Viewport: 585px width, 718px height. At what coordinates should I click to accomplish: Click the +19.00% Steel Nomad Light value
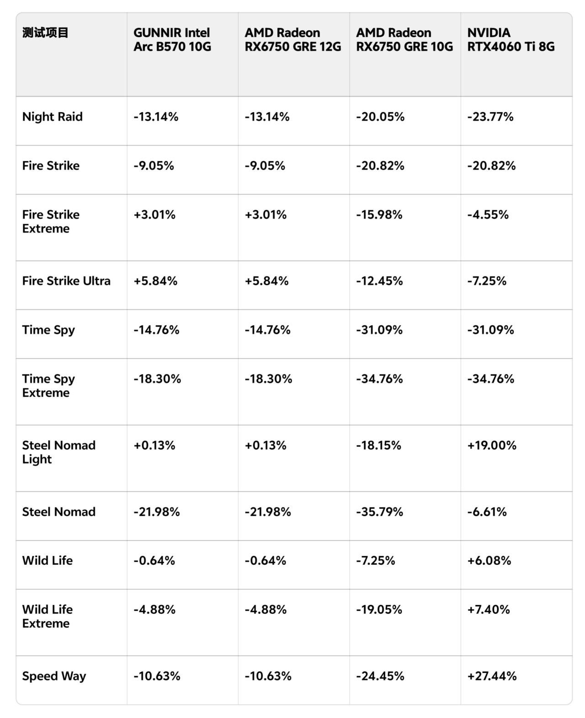click(491, 445)
